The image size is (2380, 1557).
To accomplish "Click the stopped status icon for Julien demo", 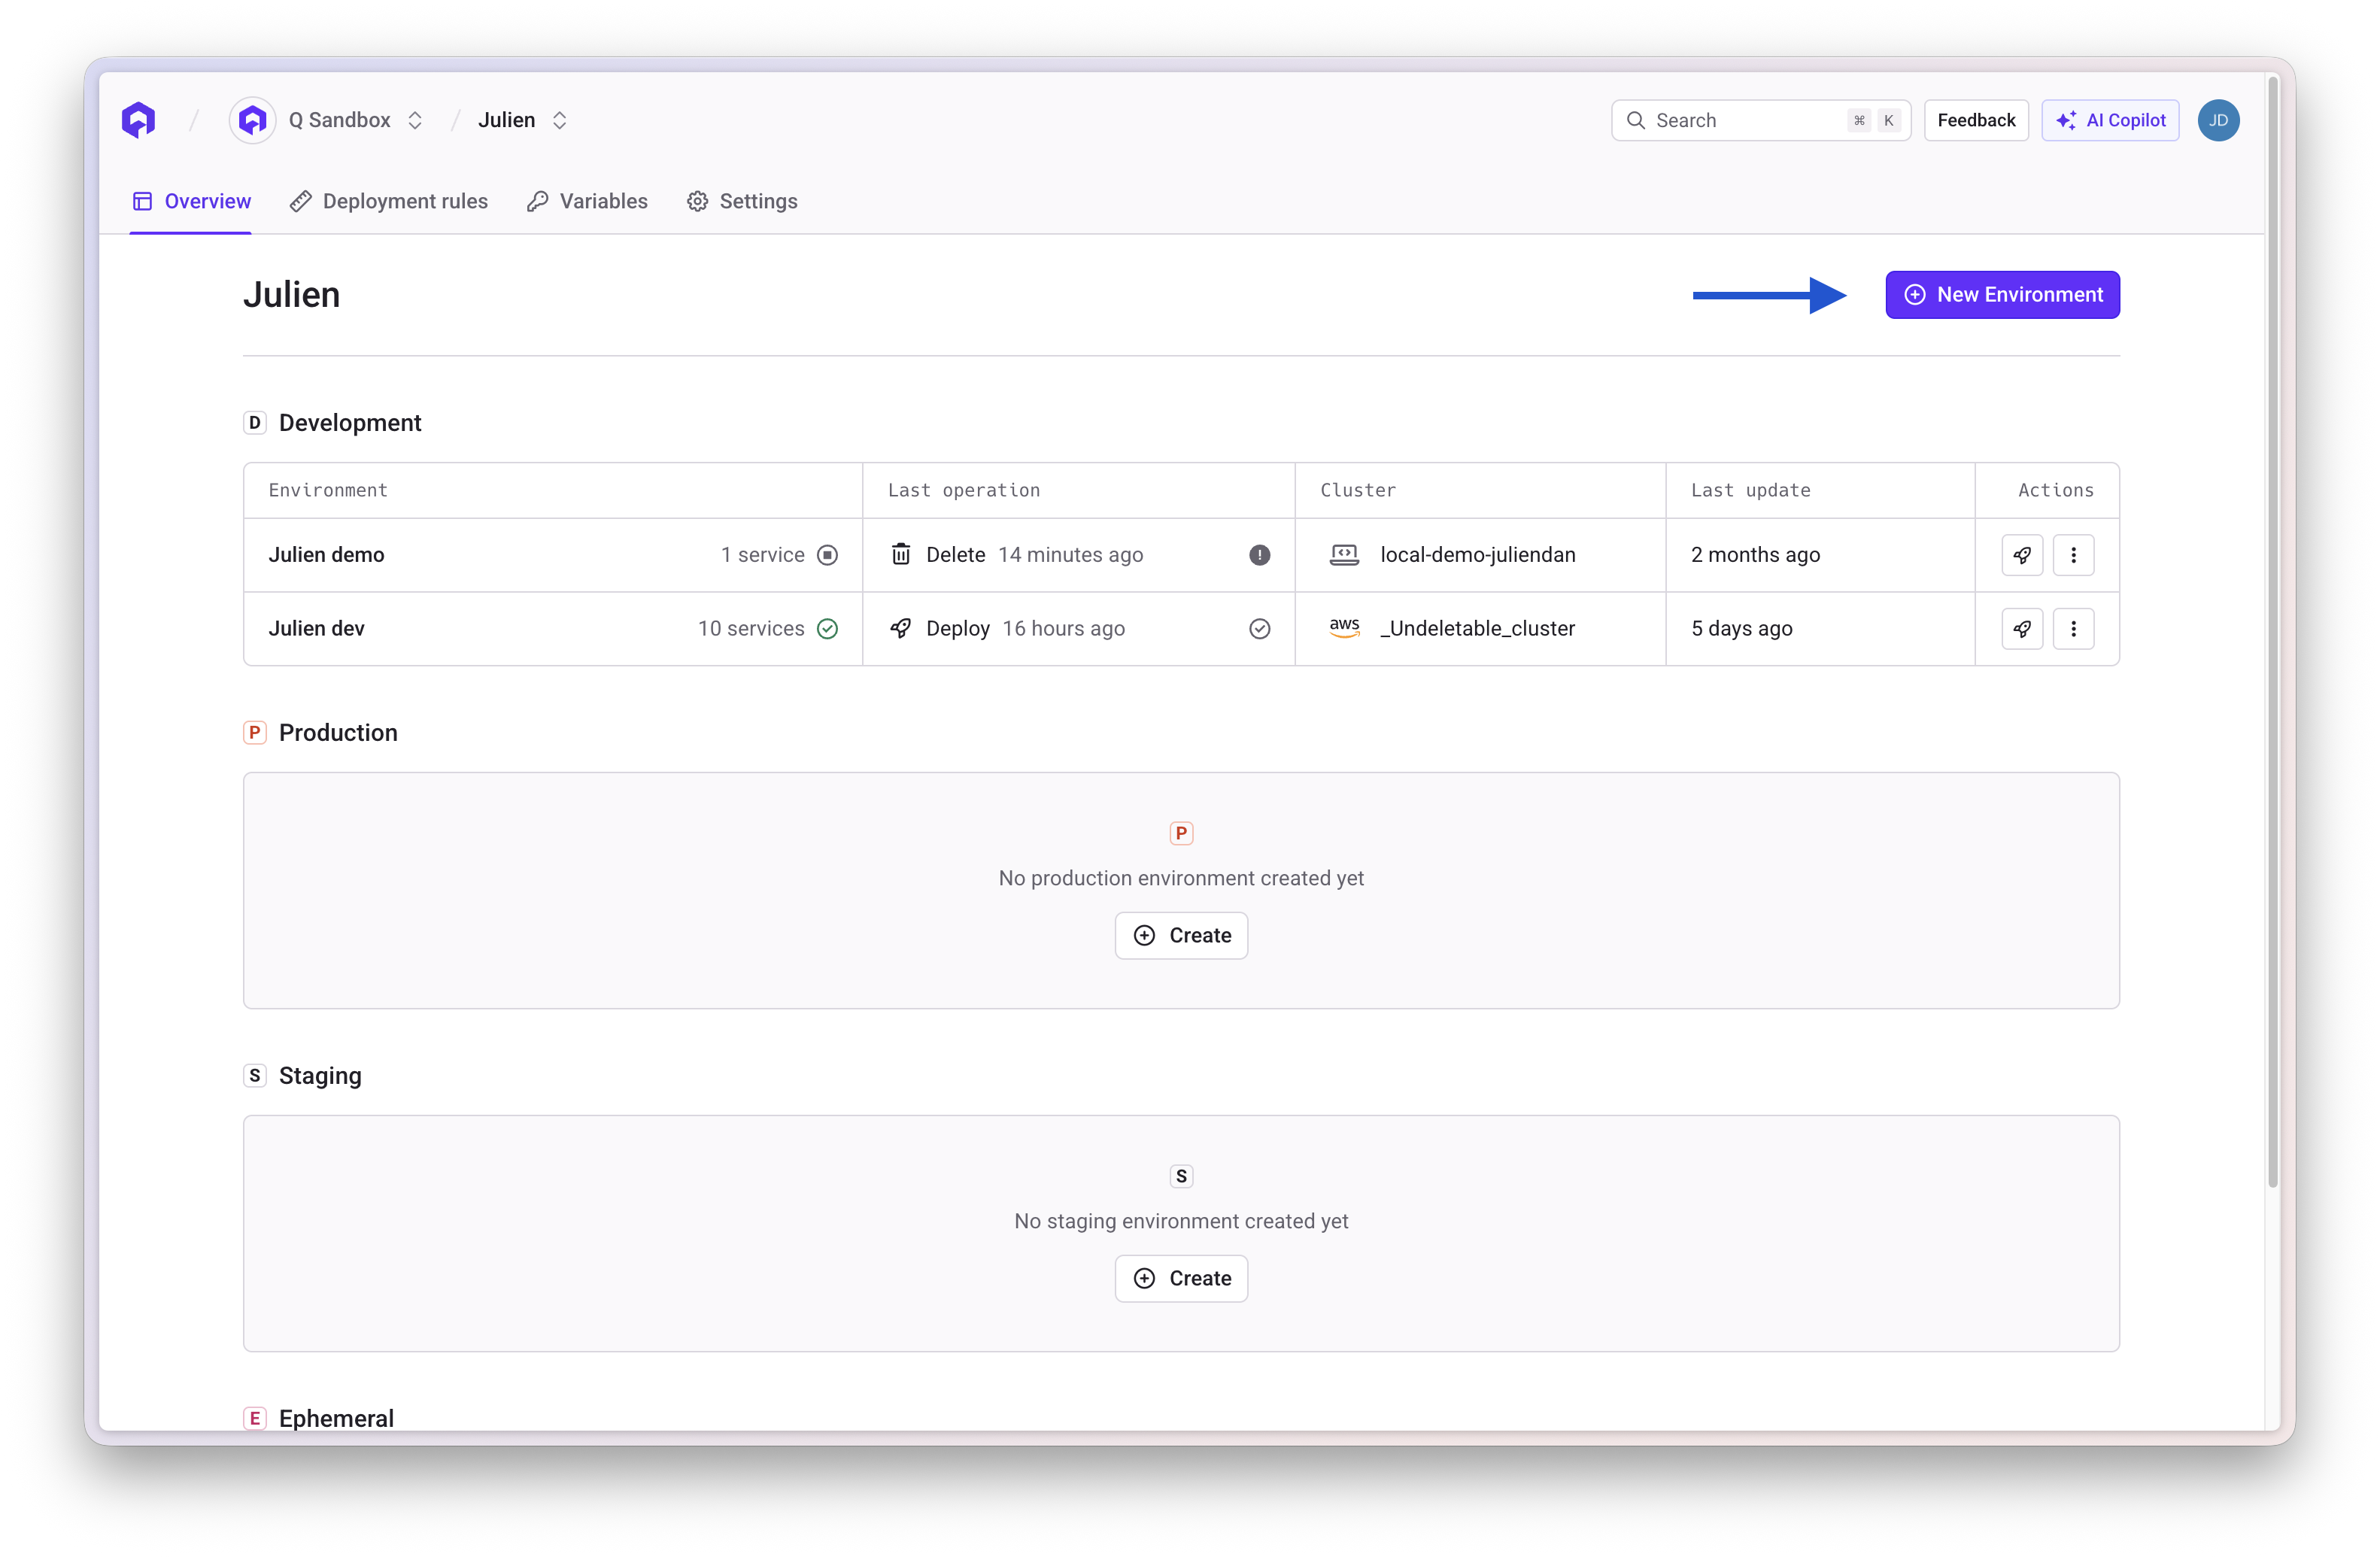I will (827, 555).
